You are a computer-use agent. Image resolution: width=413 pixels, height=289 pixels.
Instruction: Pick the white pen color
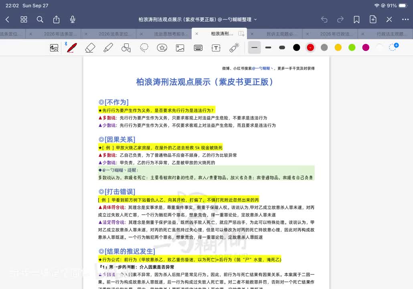coord(380,47)
